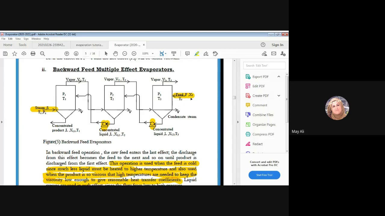Viewport: 385px width, 216px height.
Task: Zoom out with the minus icon
Action: point(125,54)
